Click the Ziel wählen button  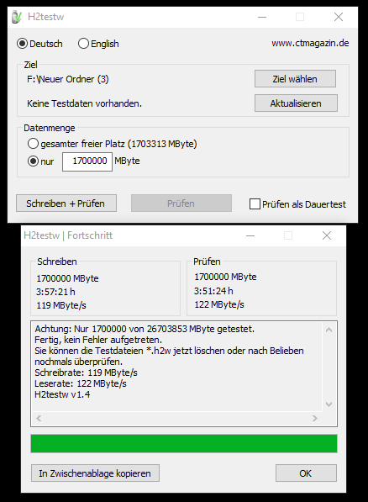click(295, 79)
